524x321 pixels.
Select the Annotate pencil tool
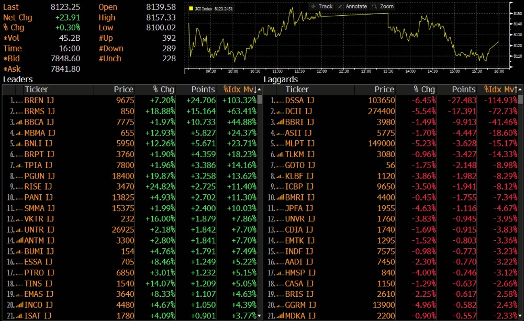click(x=352, y=6)
